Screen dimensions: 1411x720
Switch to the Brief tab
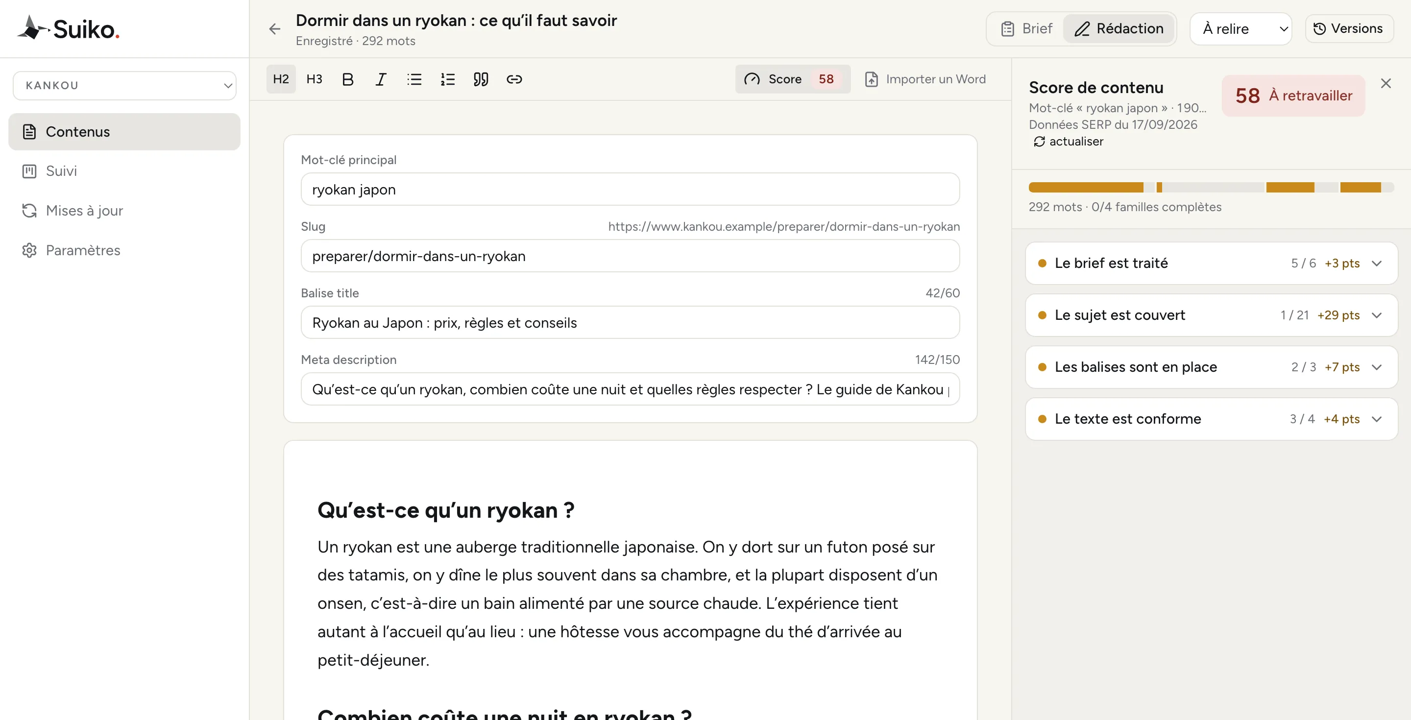coord(1027,28)
